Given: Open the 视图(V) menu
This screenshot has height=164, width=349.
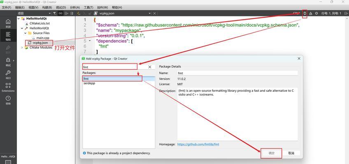Looking at the screenshot, I should pyautogui.click(x=33, y=7).
